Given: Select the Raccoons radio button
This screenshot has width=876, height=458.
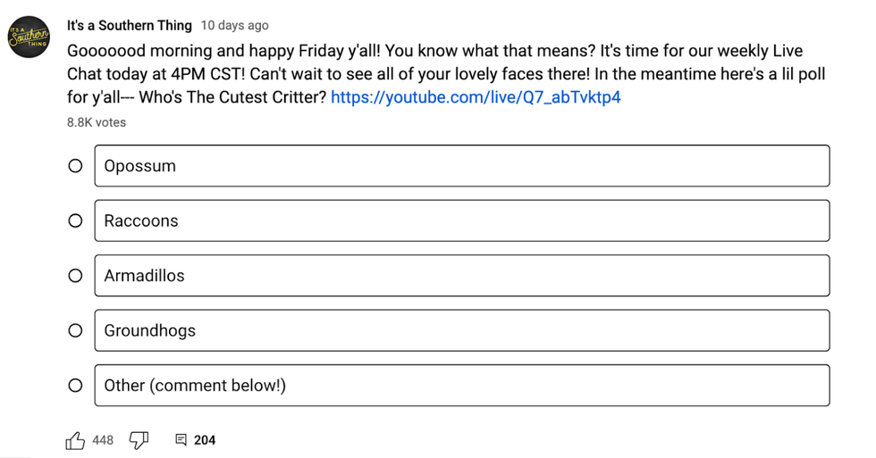Looking at the screenshot, I should pos(76,221).
